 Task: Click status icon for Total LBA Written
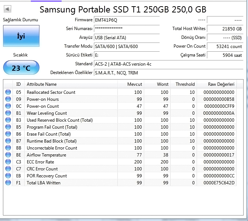(8, 183)
